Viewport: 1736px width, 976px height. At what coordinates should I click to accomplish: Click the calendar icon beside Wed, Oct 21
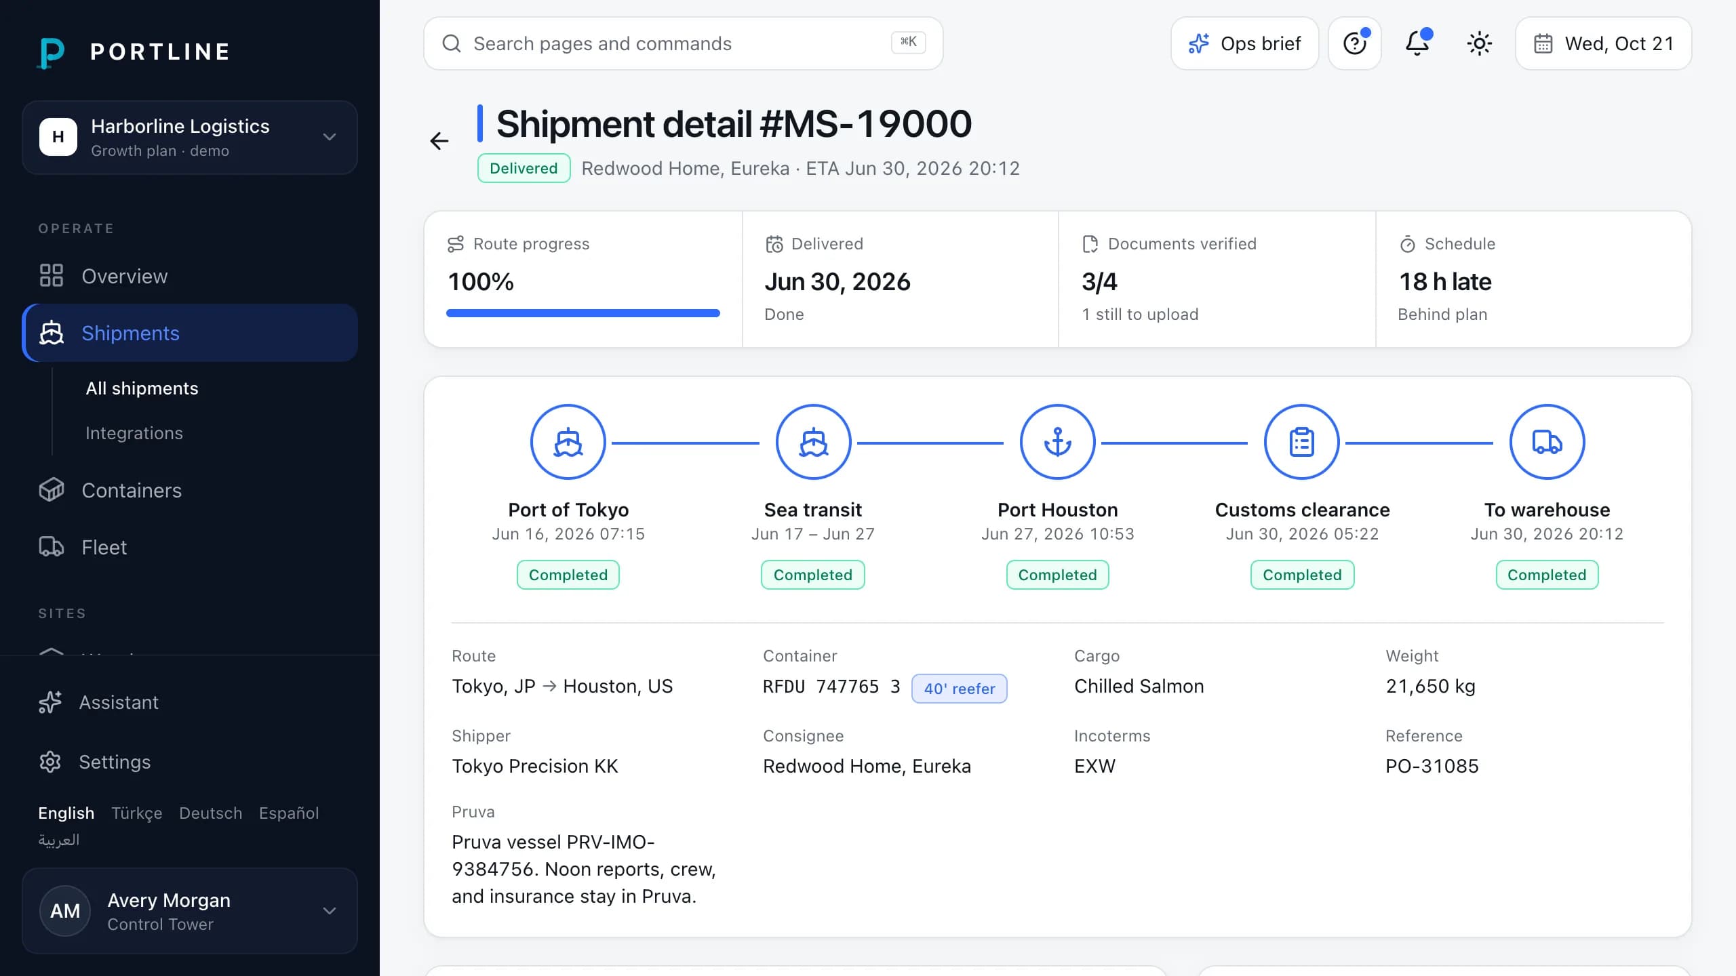1543,43
